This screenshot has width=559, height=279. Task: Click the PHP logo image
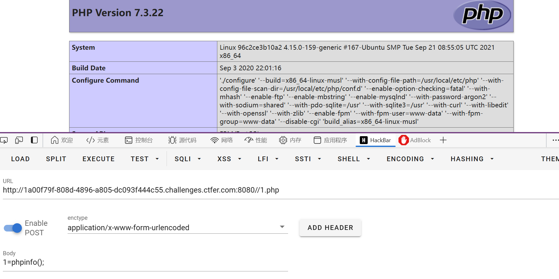tap(482, 15)
